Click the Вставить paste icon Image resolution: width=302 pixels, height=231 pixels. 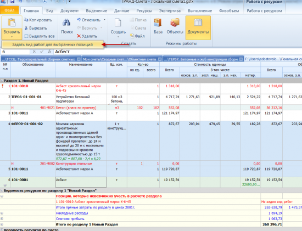[12, 22]
